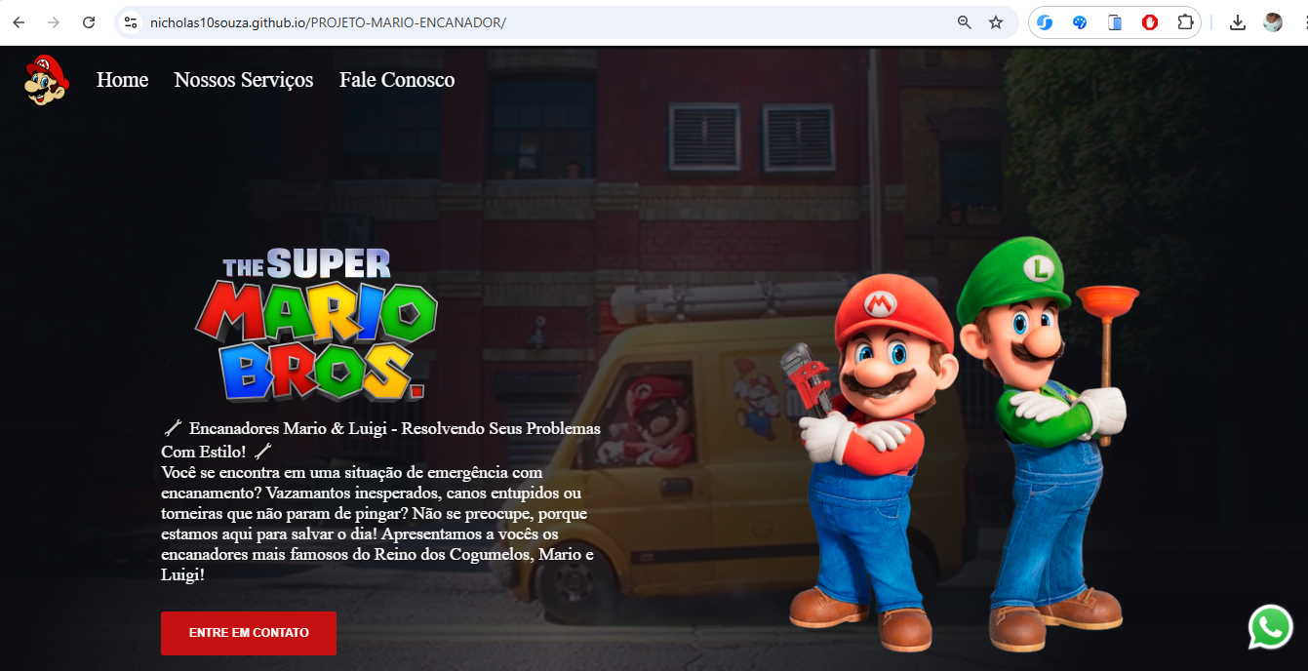
Task: Open WhatsApp chat floating icon
Action: point(1271,627)
